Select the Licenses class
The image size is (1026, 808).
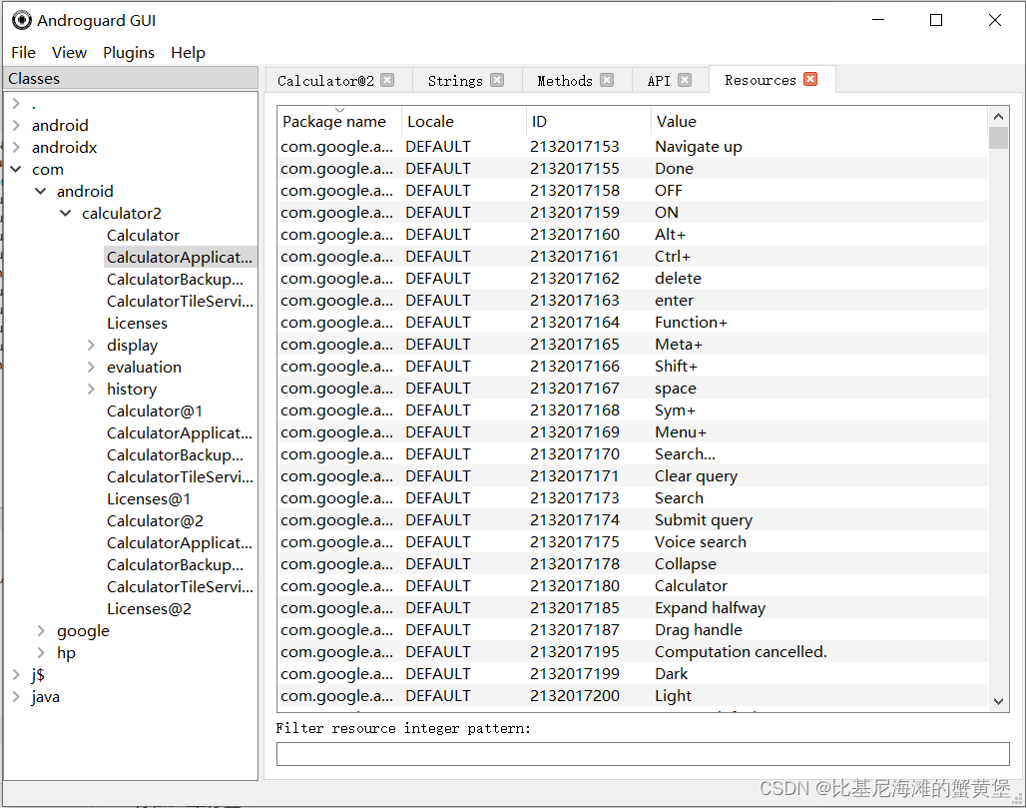click(x=138, y=323)
